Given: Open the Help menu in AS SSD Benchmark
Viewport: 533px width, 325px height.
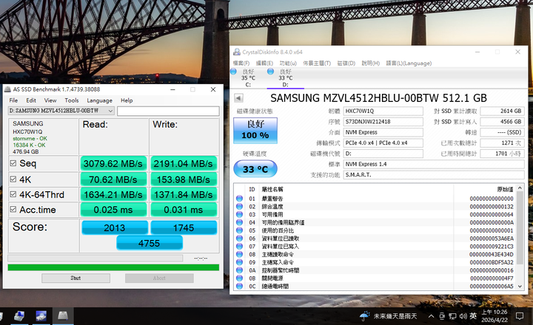Looking at the screenshot, I should click(x=127, y=100).
